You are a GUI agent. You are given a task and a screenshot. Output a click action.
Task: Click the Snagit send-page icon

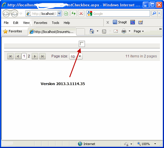140,22
